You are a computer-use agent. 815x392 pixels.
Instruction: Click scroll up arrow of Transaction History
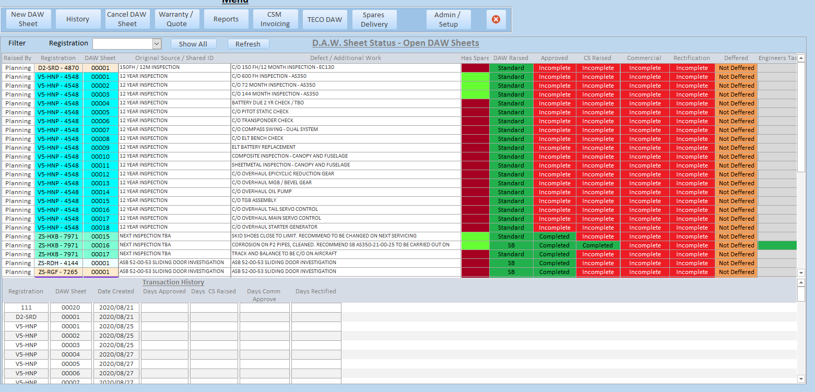pyautogui.click(x=801, y=282)
